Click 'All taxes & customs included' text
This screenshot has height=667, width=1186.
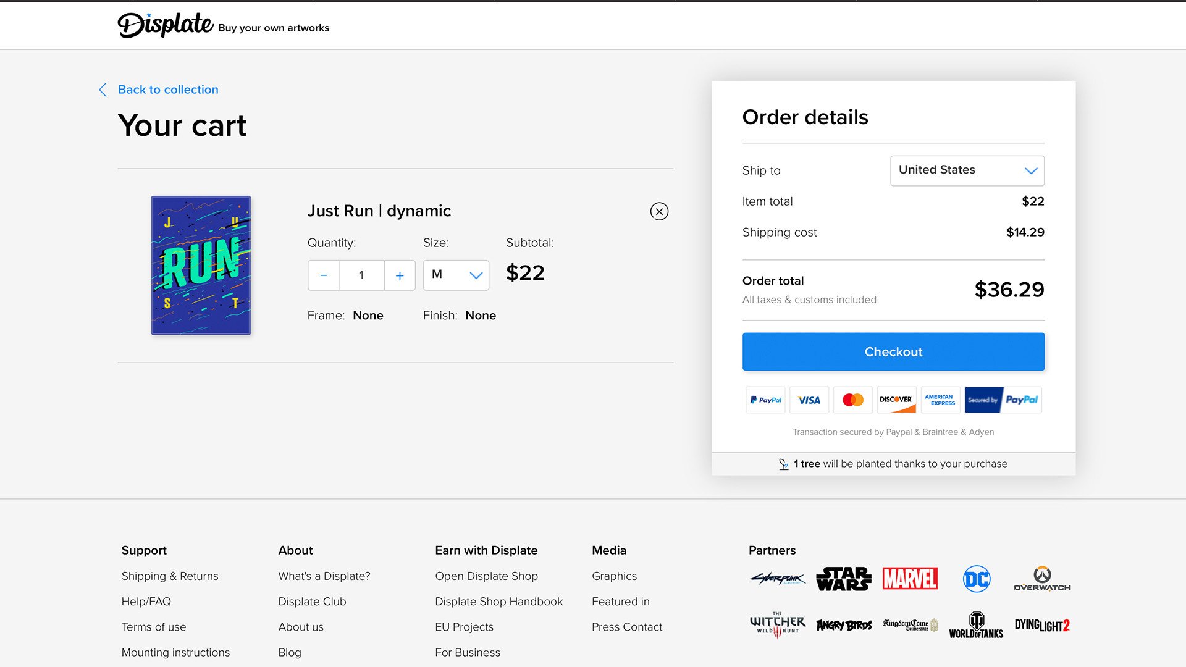click(x=809, y=300)
